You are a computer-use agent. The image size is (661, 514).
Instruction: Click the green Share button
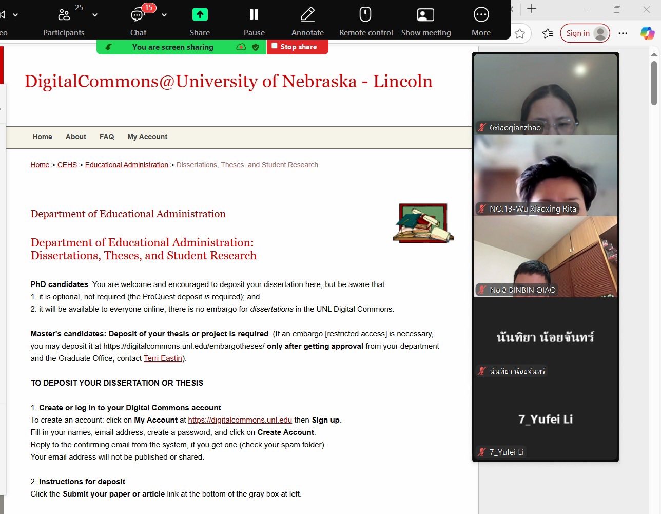200,21
